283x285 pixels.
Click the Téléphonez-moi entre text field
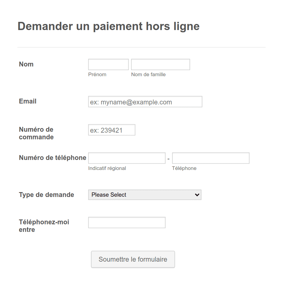point(127,222)
